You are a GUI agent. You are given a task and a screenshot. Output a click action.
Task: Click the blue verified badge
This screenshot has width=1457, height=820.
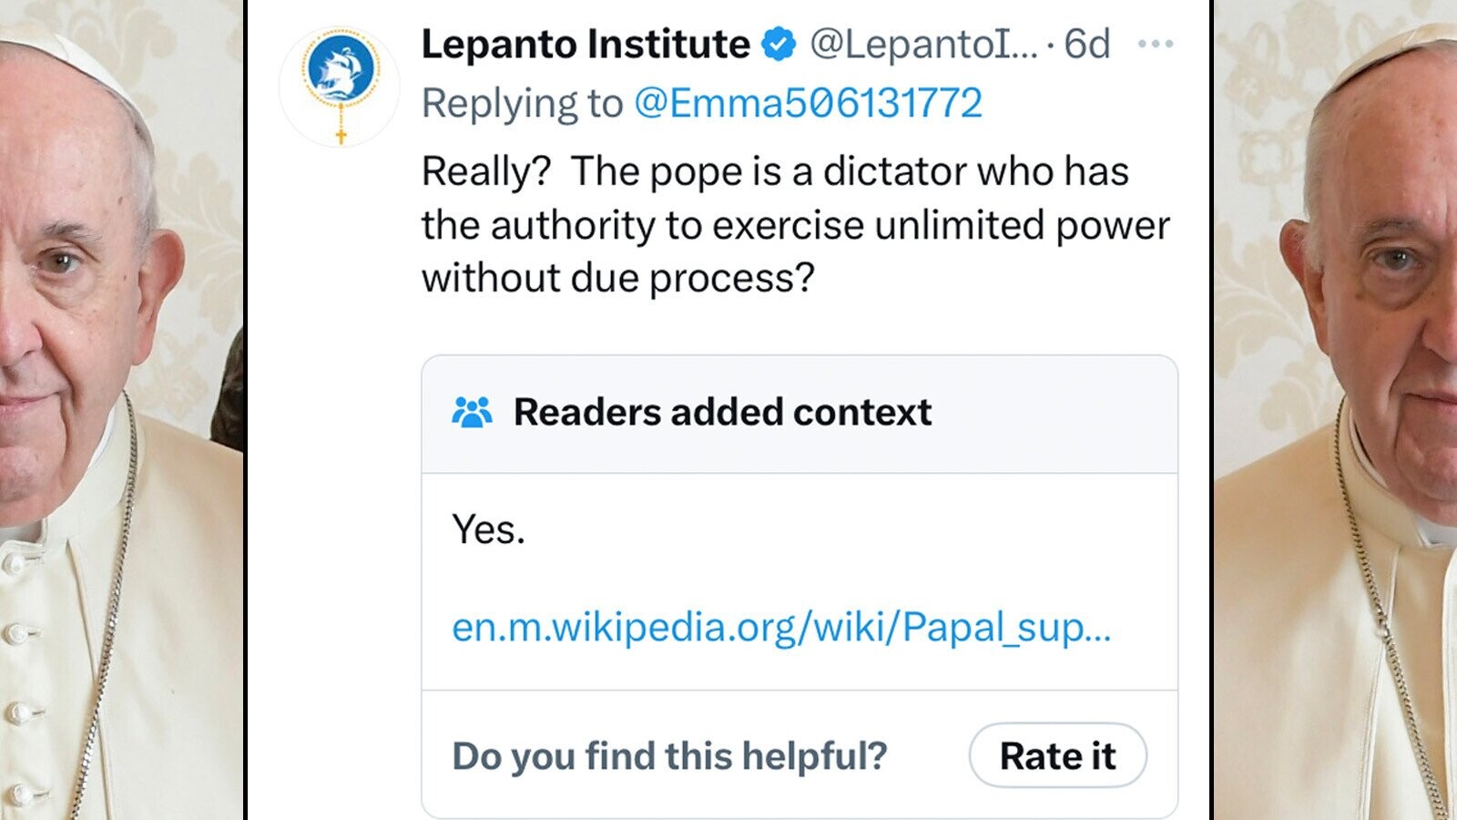point(779,45)
